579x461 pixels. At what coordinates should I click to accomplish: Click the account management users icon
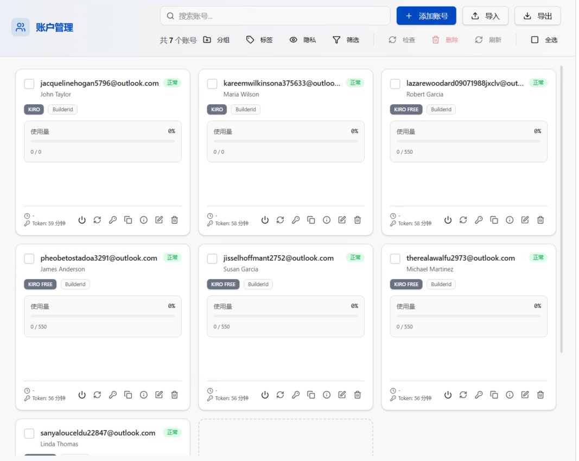pos(21,27)
